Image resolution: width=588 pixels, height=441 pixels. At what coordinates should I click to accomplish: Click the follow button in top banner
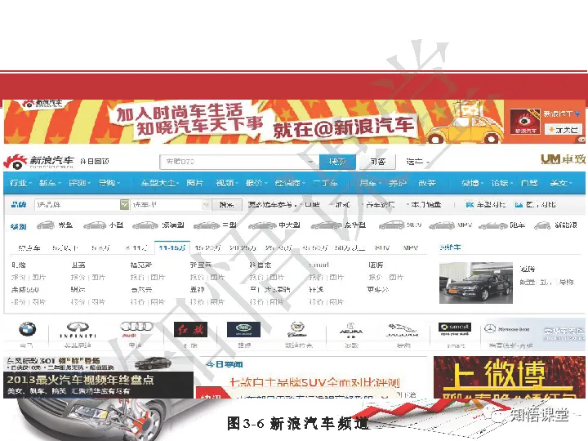[563, 130]
